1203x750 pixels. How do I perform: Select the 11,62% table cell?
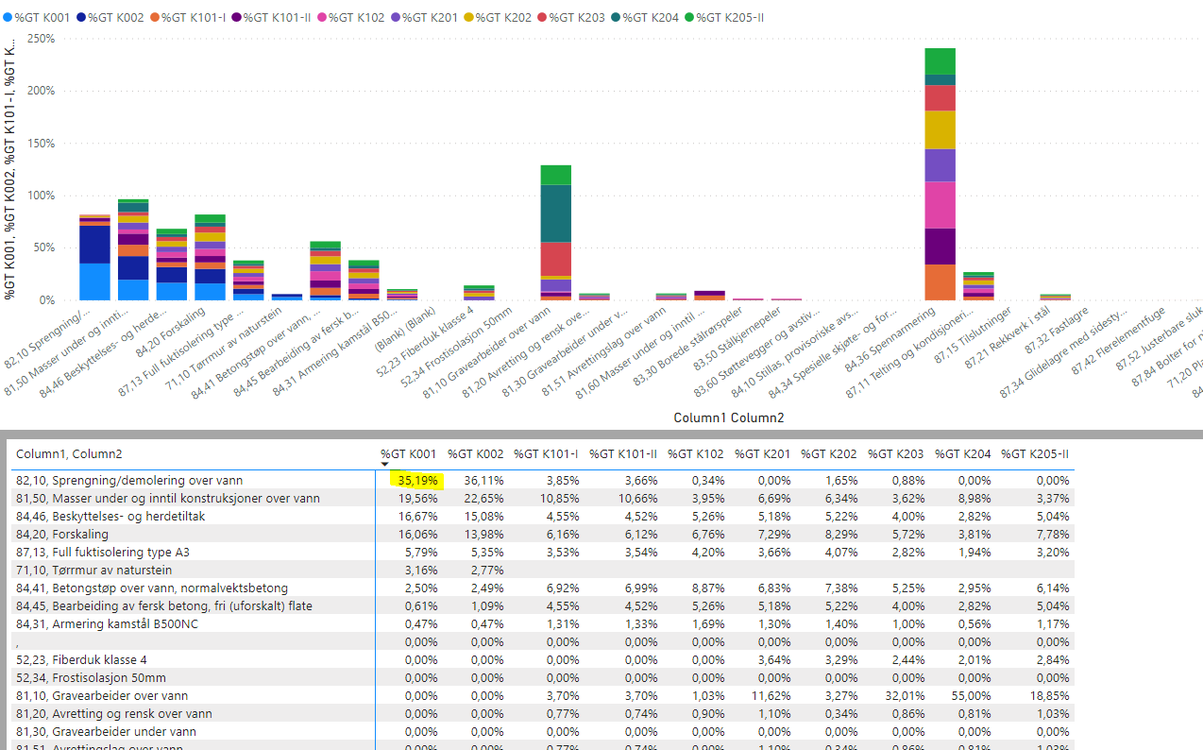(771, 695)
